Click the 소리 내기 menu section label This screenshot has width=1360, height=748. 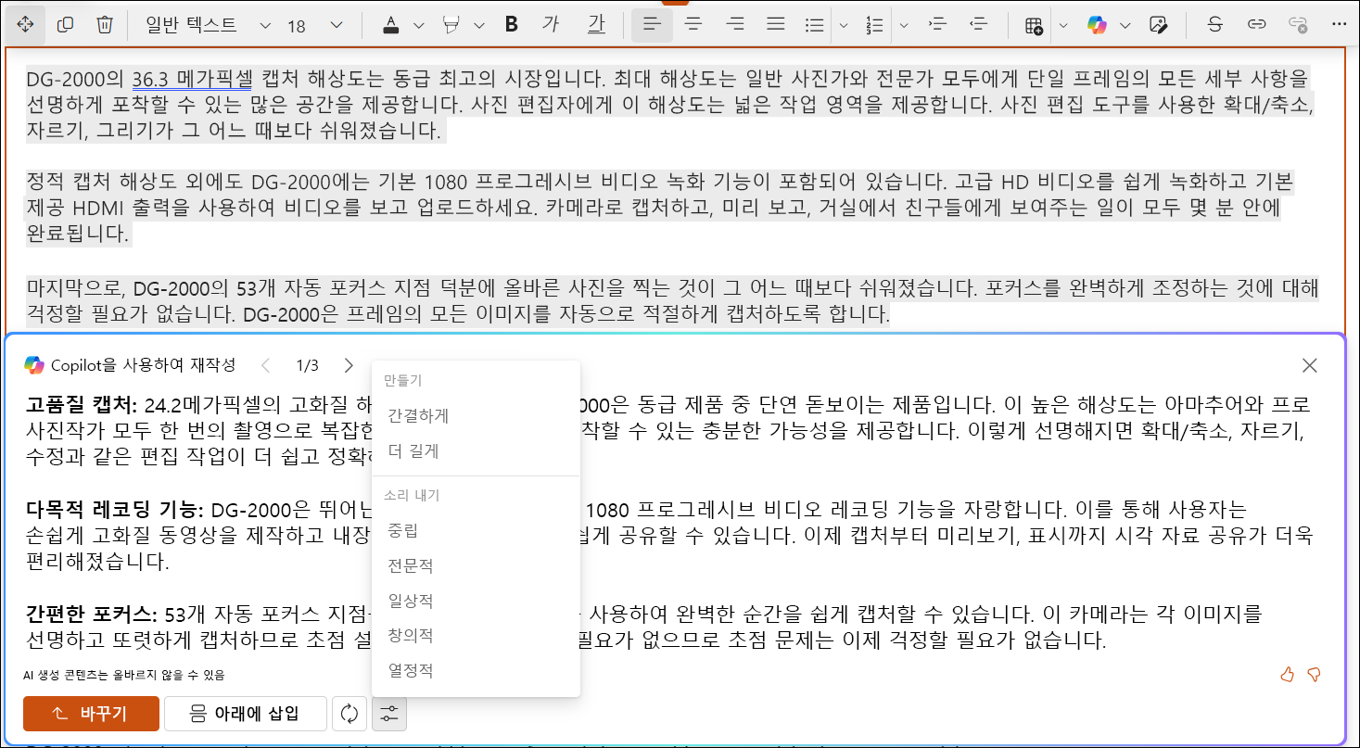pos(412,495)
